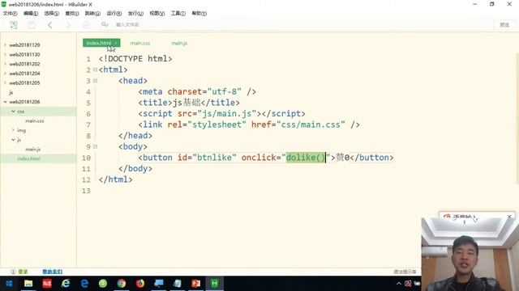This screenshot has width=519, height=291.
Task: Click the save toolbar icon
Action: coord(32,25)
